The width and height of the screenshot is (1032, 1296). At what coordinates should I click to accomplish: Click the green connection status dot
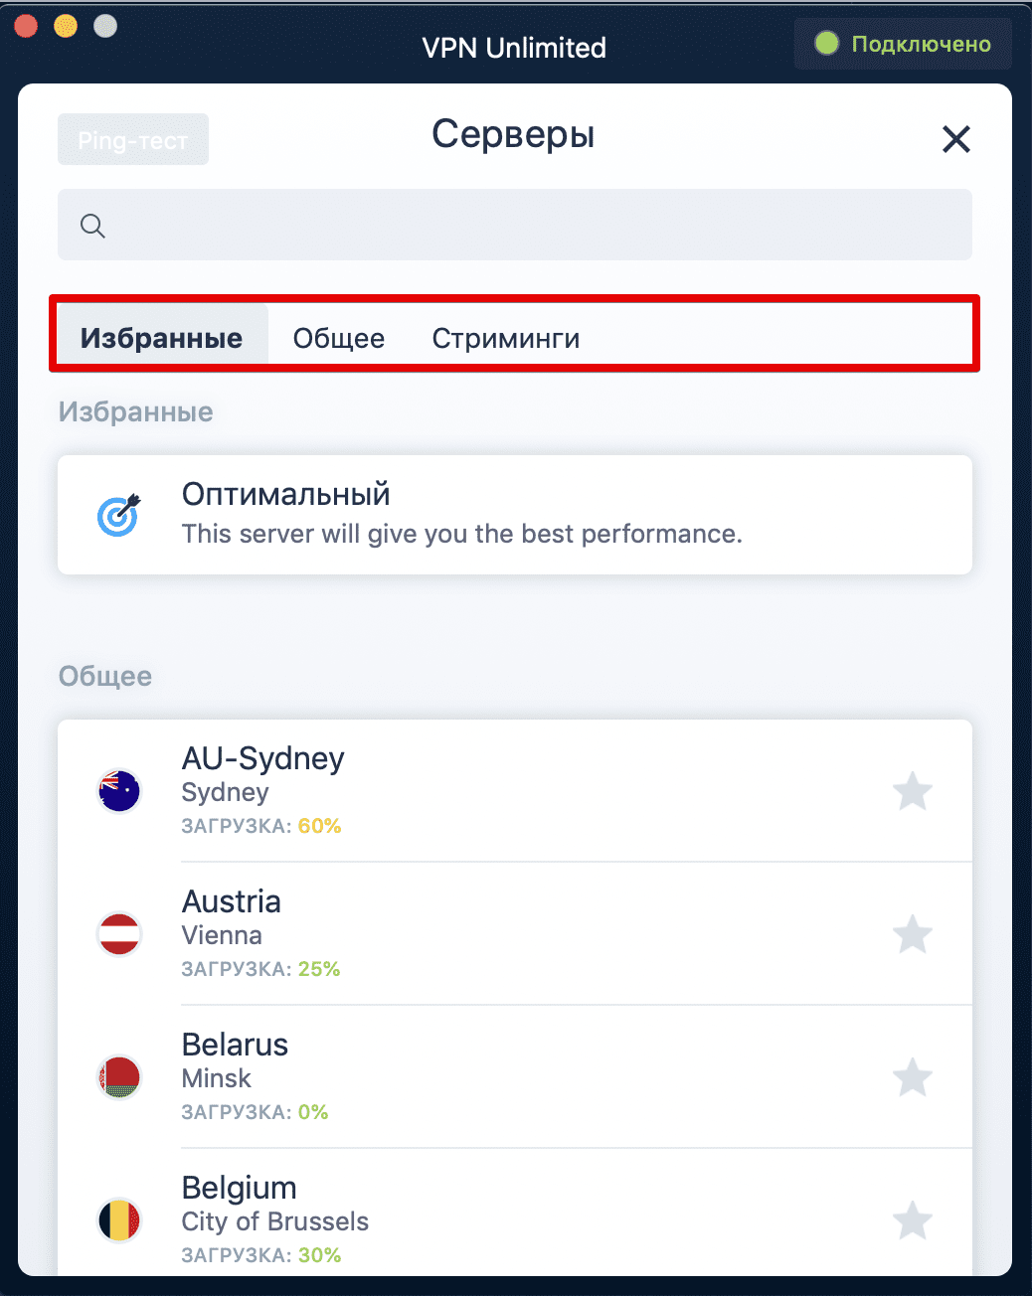coord(826,44)
